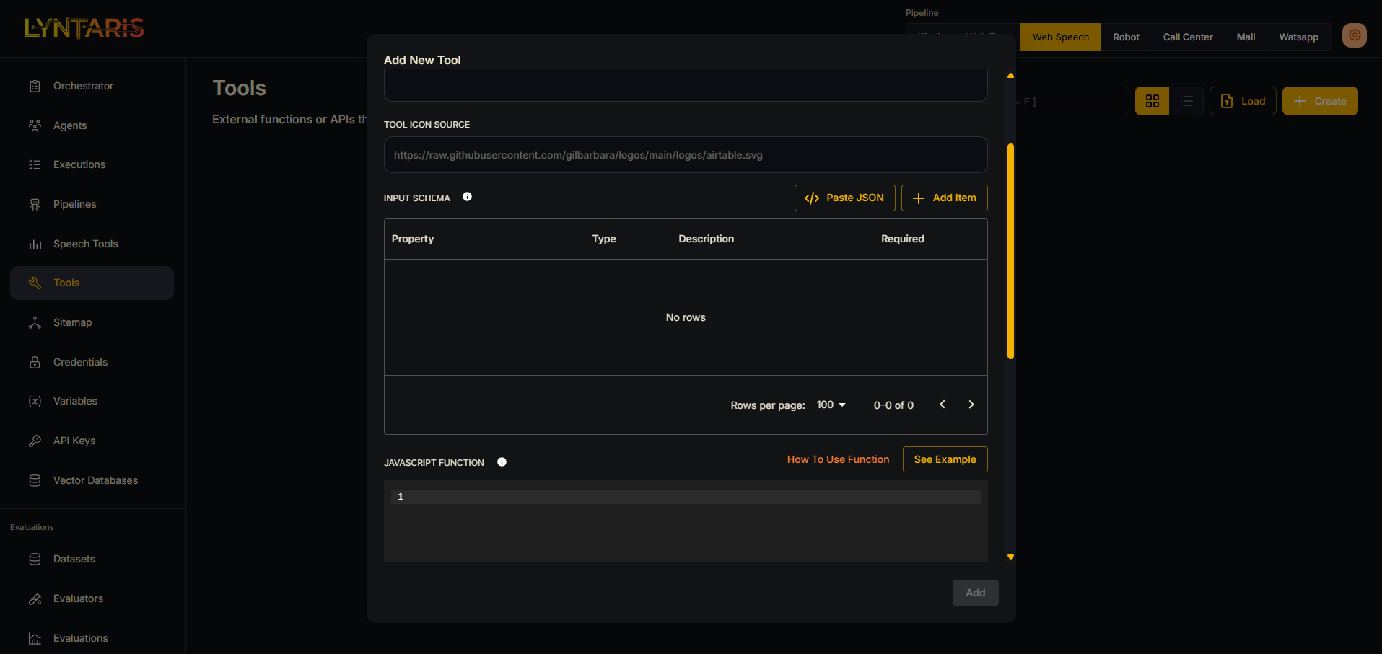Click the Agents sidebar icon
This screenshot has width=1382, height=654.
click(35, 125)
